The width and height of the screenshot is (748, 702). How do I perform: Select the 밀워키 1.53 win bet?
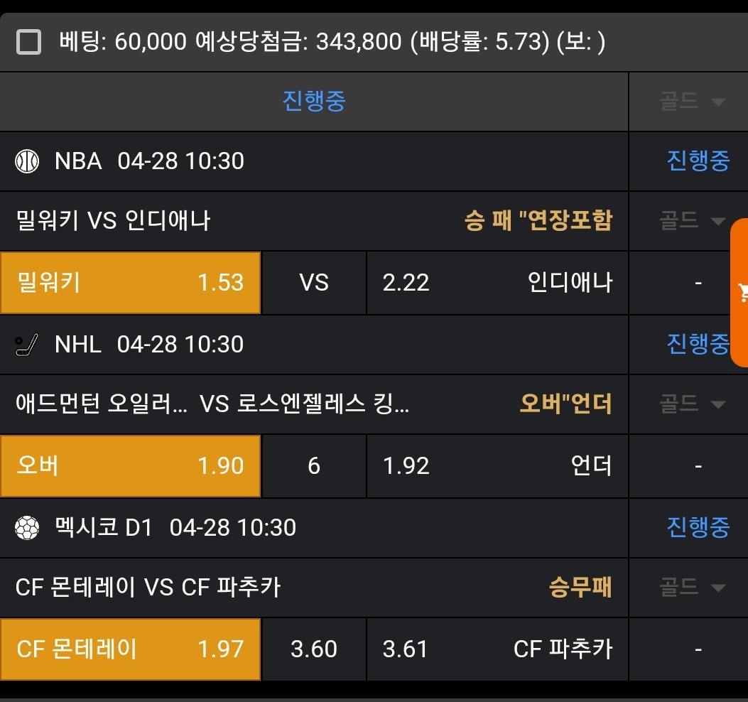[x=131, y=283]
